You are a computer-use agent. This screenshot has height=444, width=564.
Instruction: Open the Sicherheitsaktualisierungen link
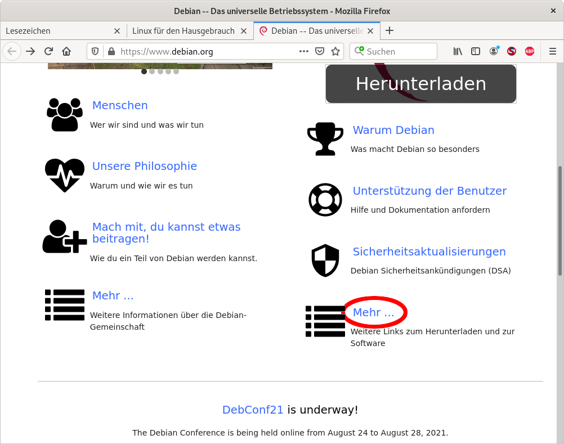pos(429,252)
